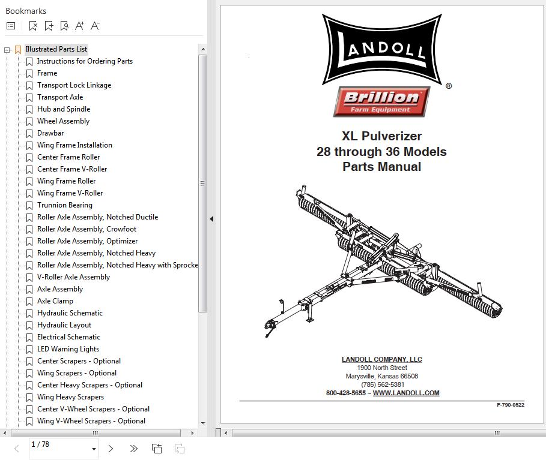Click bookmarks horizontal scroll right arrow

[x=192, y=433]
